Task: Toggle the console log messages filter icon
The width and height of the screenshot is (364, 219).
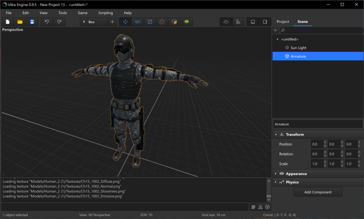Action: coord(253,207)
